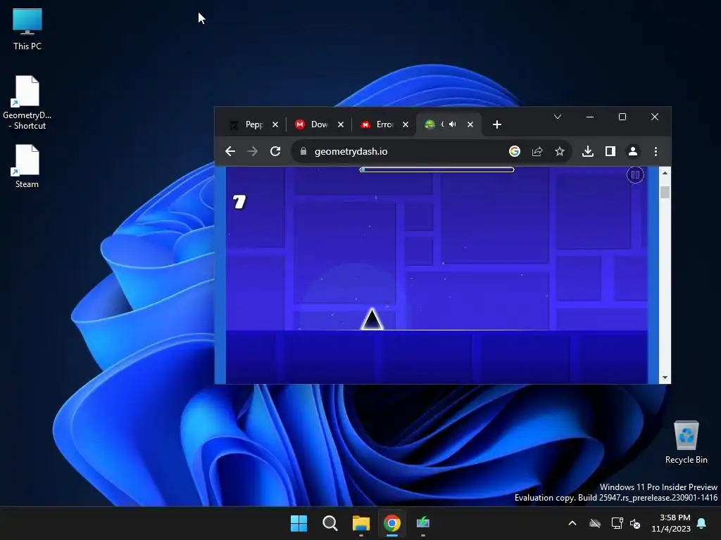Close the Dow tab
The height and width of the screenshot is (540, 721).
[341, 124]
